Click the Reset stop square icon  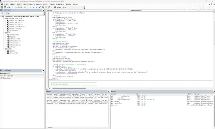(37, 8)
